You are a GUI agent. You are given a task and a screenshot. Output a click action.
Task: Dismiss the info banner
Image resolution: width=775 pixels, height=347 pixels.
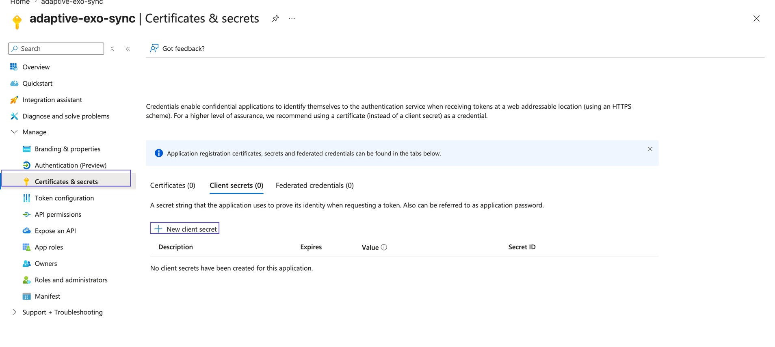(x=650, y=149)
